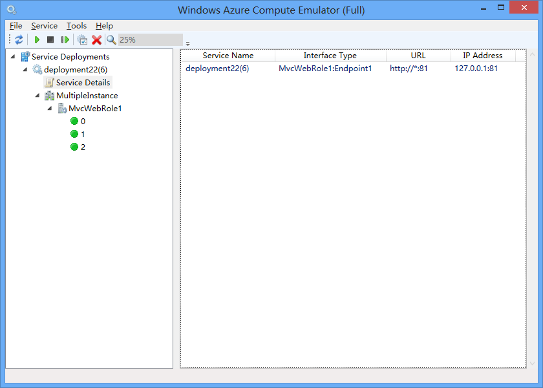Collapse the Service Deployments tree node
The image size is (543, 388).
coord(13,56)
